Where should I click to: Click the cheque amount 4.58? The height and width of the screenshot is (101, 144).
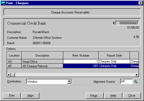136,37
